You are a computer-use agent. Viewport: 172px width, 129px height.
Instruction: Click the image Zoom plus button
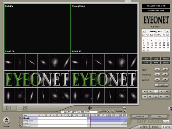pos(165,69)
